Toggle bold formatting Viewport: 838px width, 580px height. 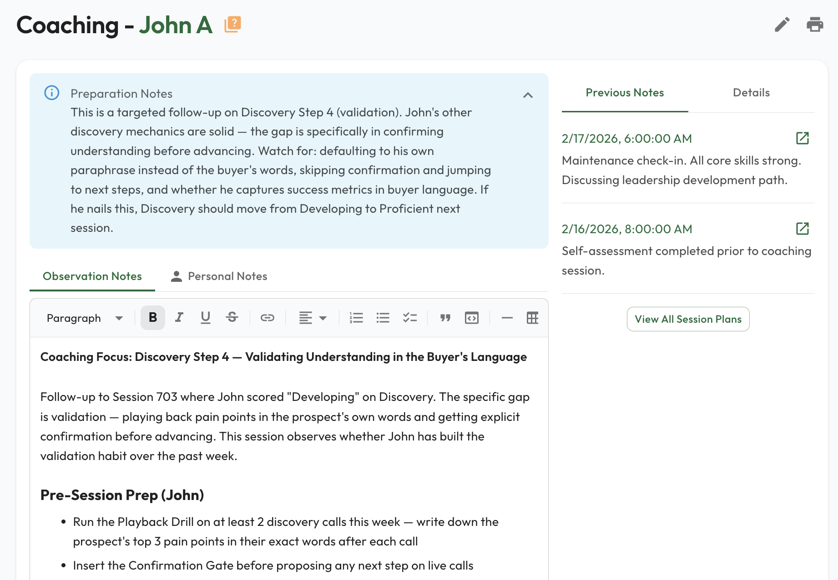pyautogui.click(x=153, y=318)
